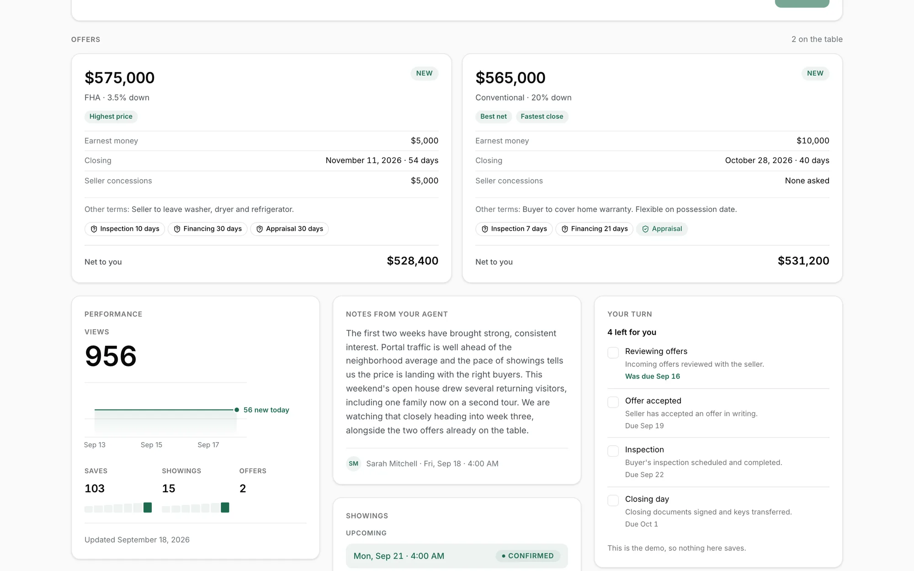Select the Mon, Sep 21 showing entry
The height and width of the screenshot is (571, 914).
[x=457, y=556]
